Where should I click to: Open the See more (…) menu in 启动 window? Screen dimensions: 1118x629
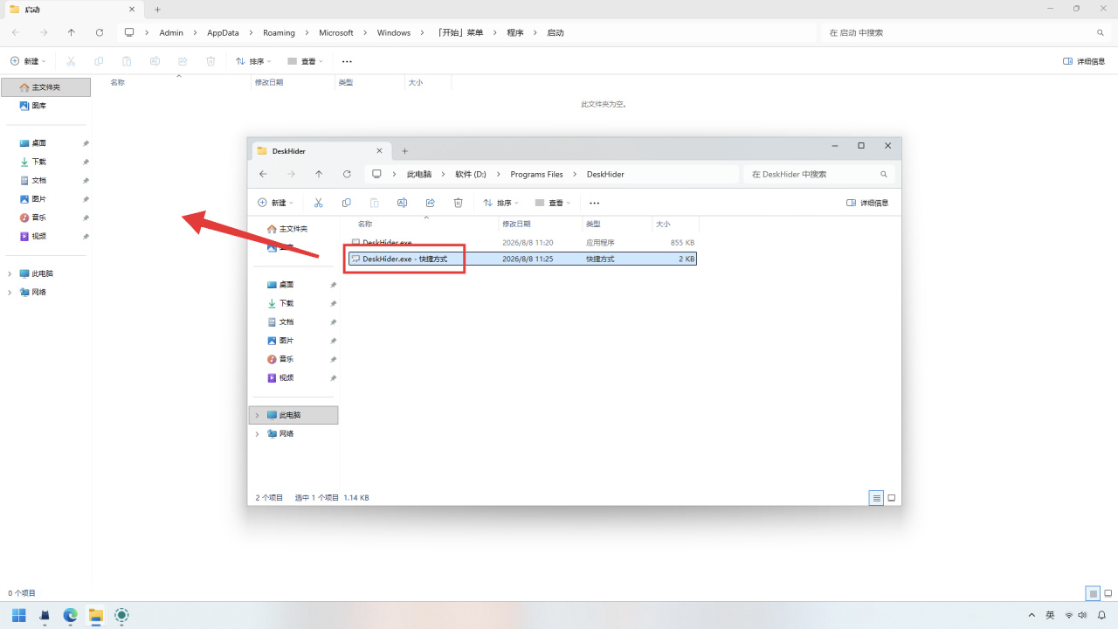pyautogui.click(x=347, y=61)
